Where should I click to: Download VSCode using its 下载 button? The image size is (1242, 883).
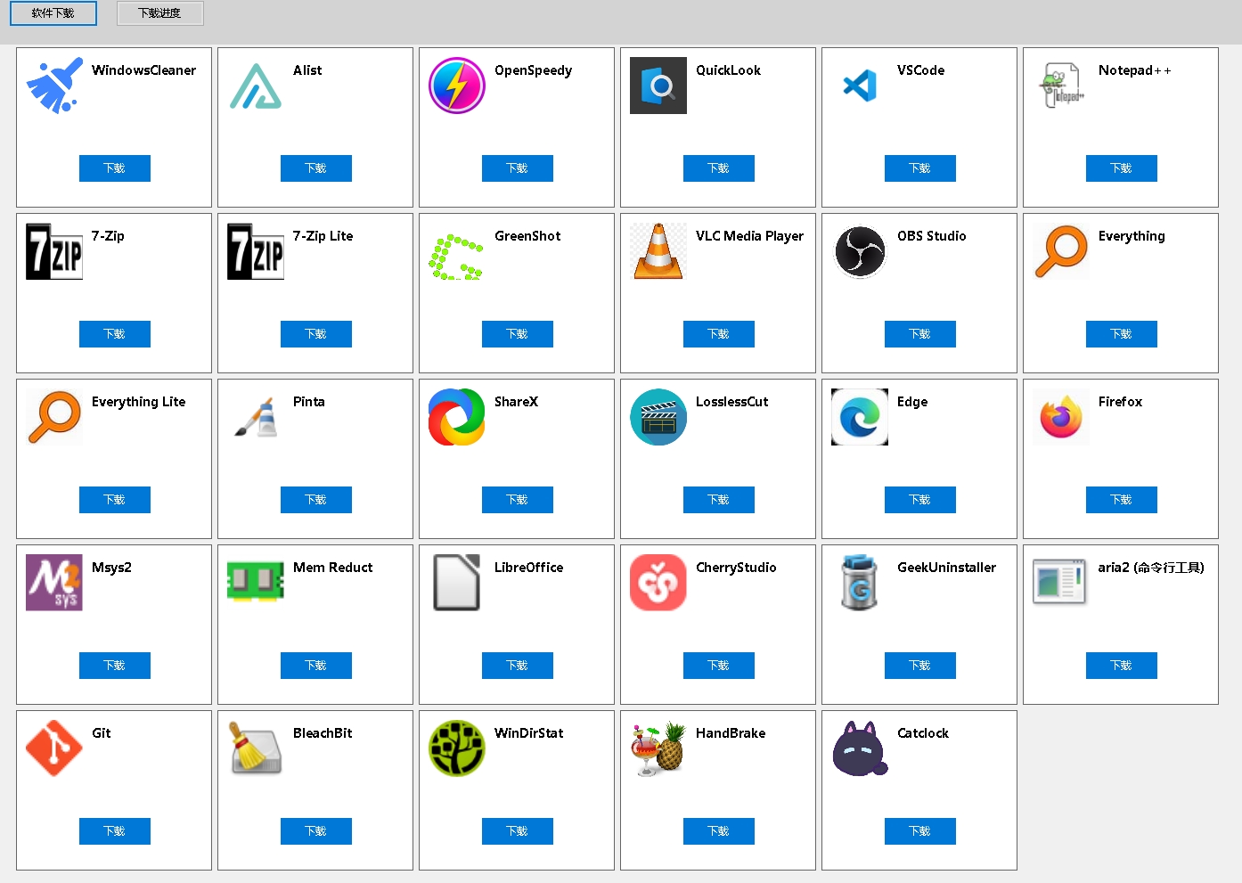click(x=919, y=168)
